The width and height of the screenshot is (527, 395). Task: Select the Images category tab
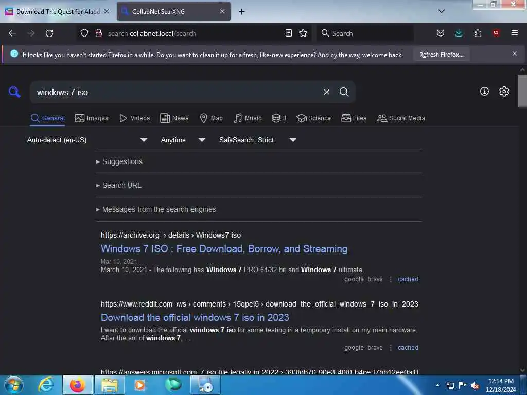point(92,118)
